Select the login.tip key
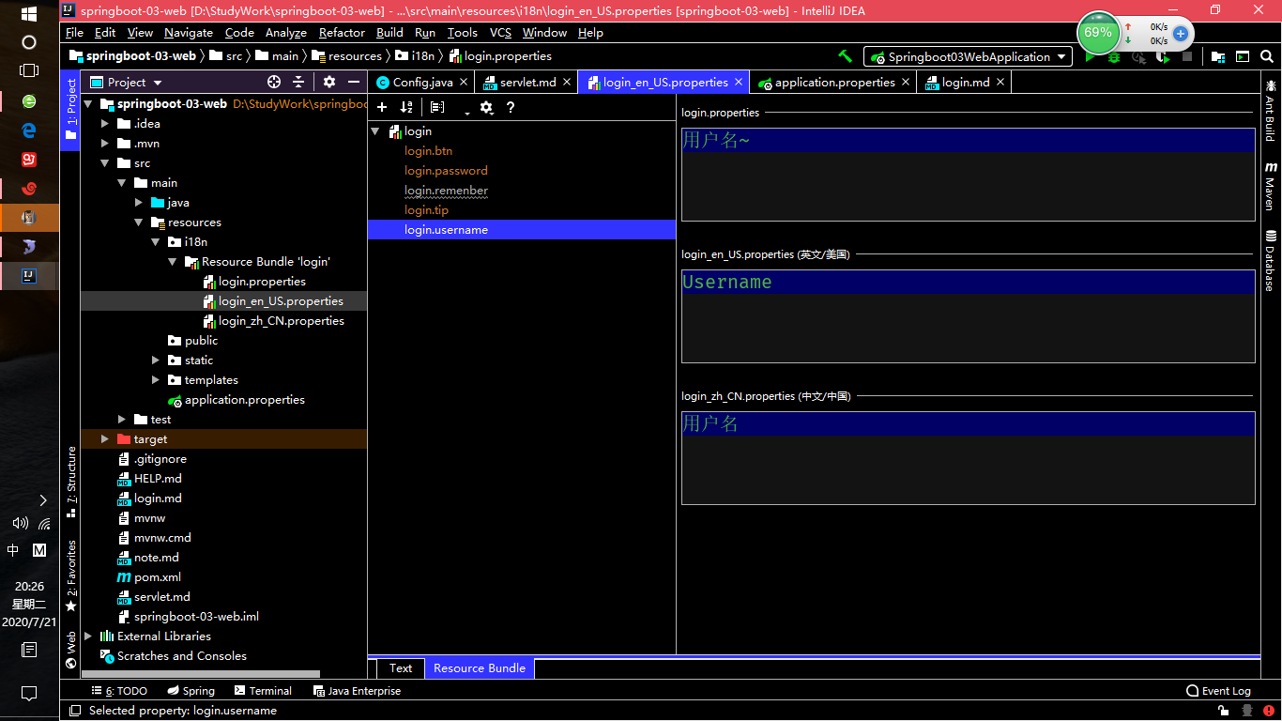The height and width of the screenshot is (721, 1282). (426, 210)
